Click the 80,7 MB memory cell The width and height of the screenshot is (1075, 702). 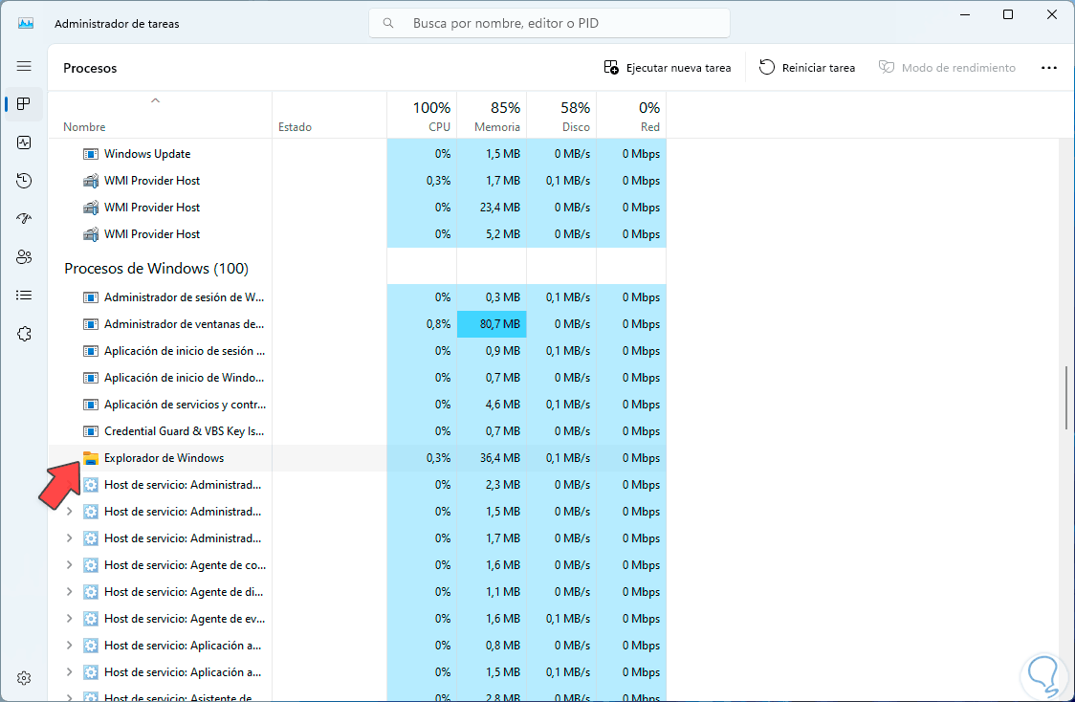pos(492,324)
